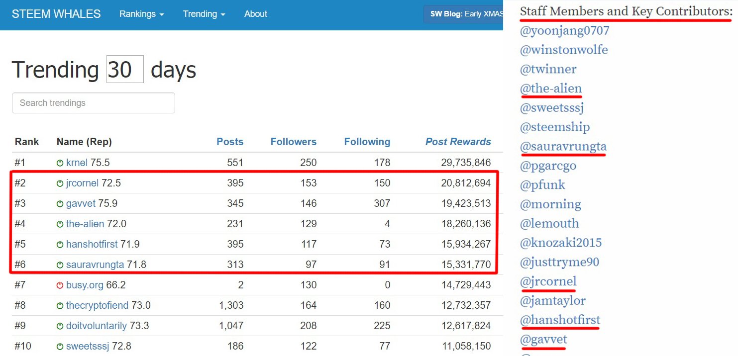Open sweetsssj's profile in the ranking table

click(x=88, y=346)
